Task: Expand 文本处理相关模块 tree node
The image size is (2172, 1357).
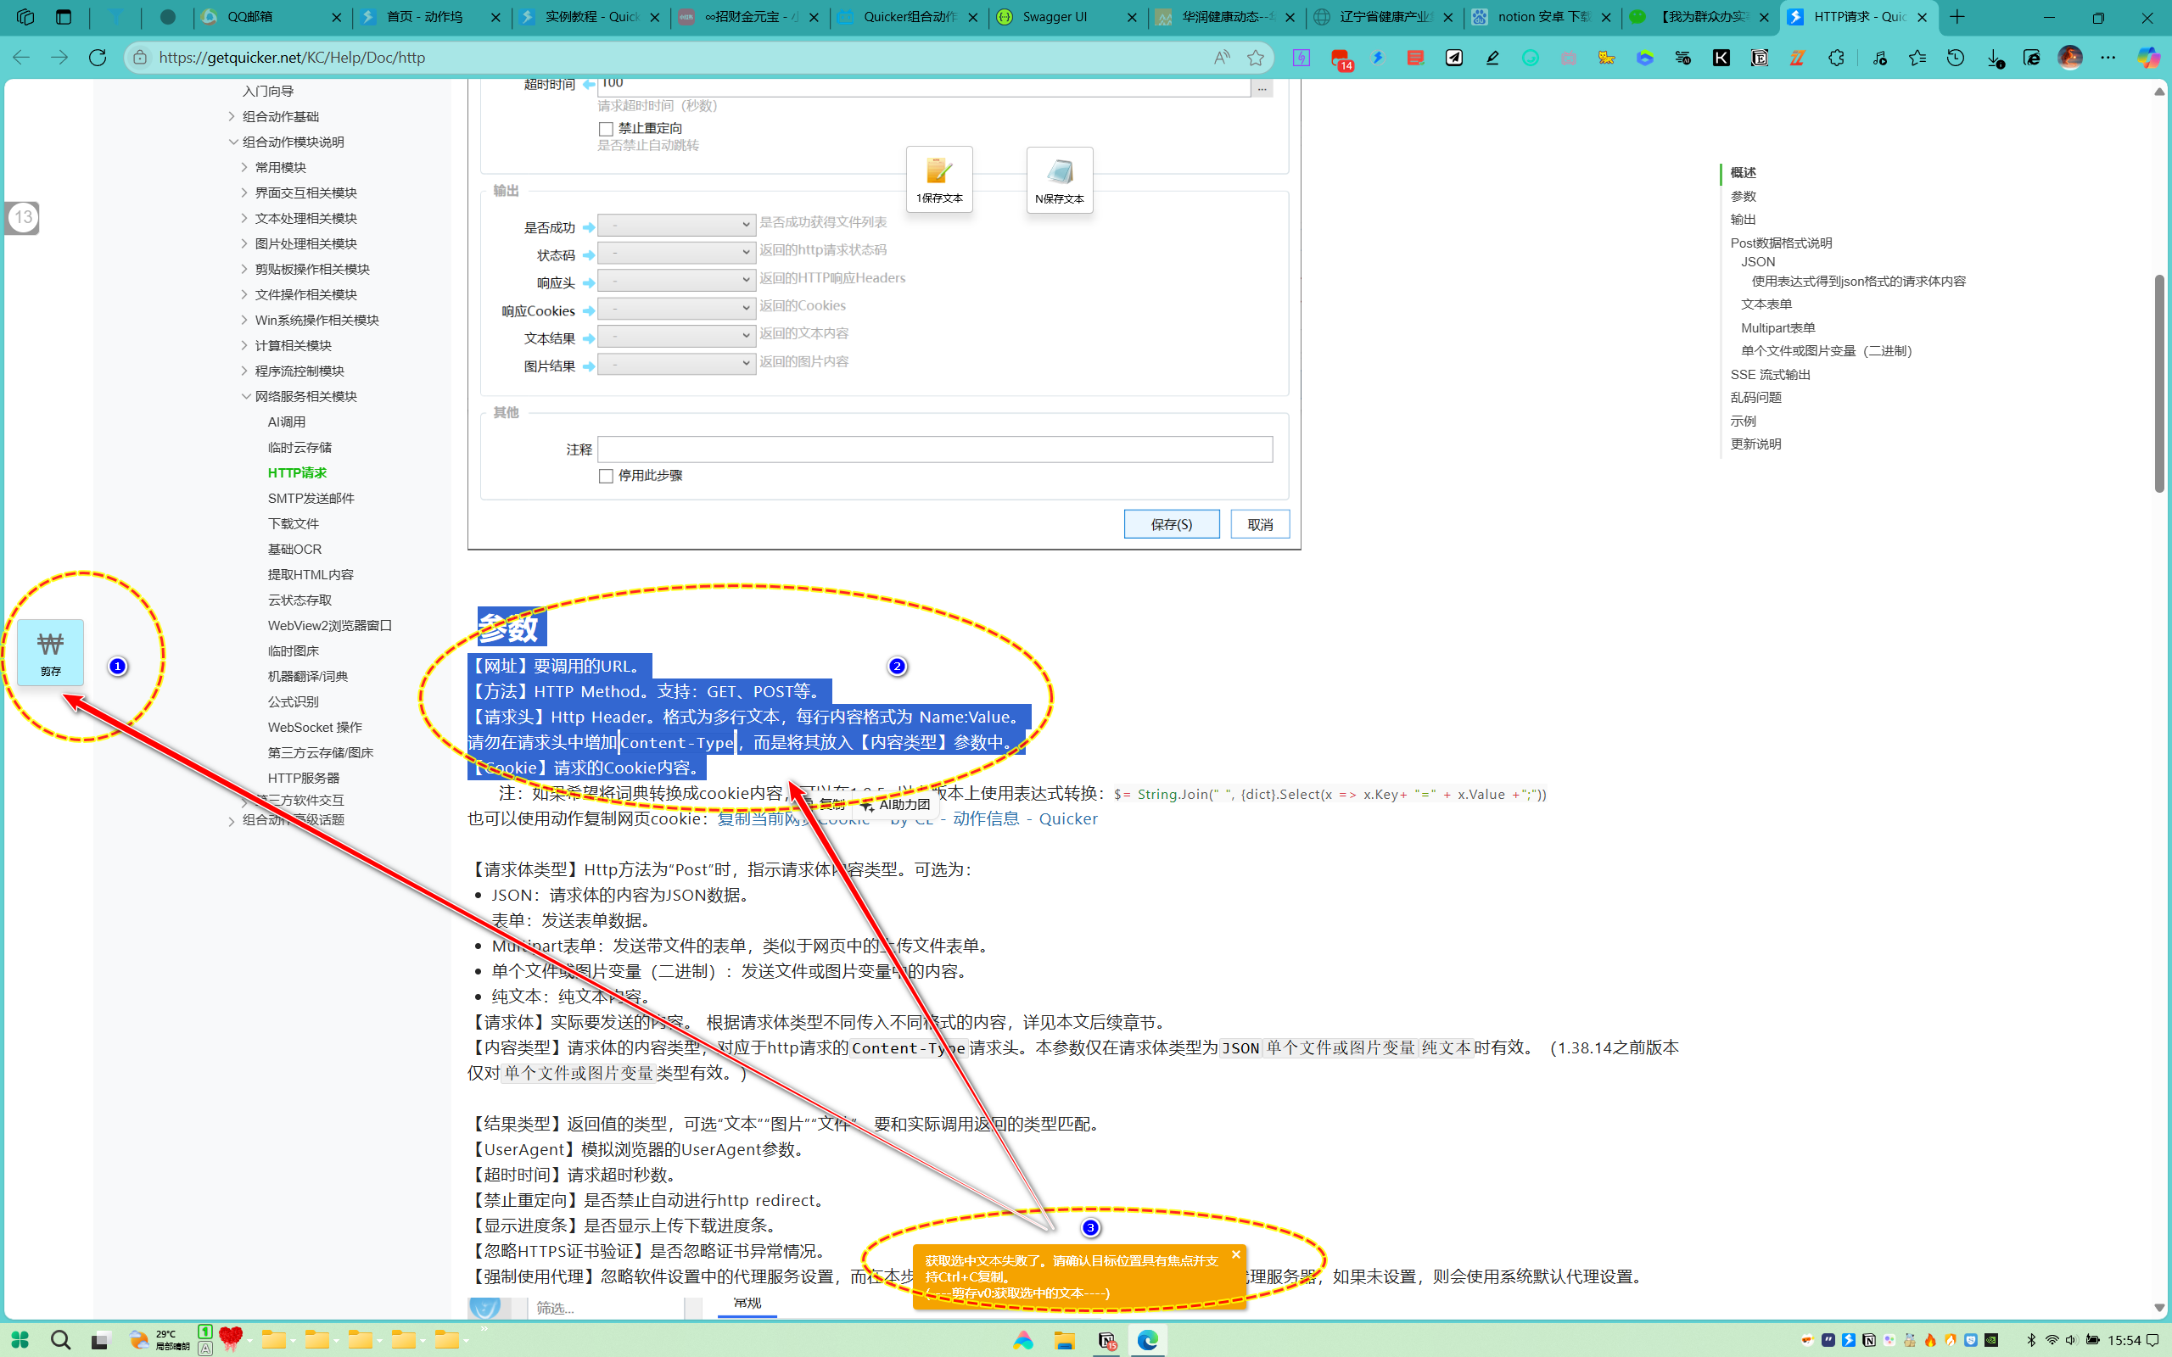Action: click(244, 218)
